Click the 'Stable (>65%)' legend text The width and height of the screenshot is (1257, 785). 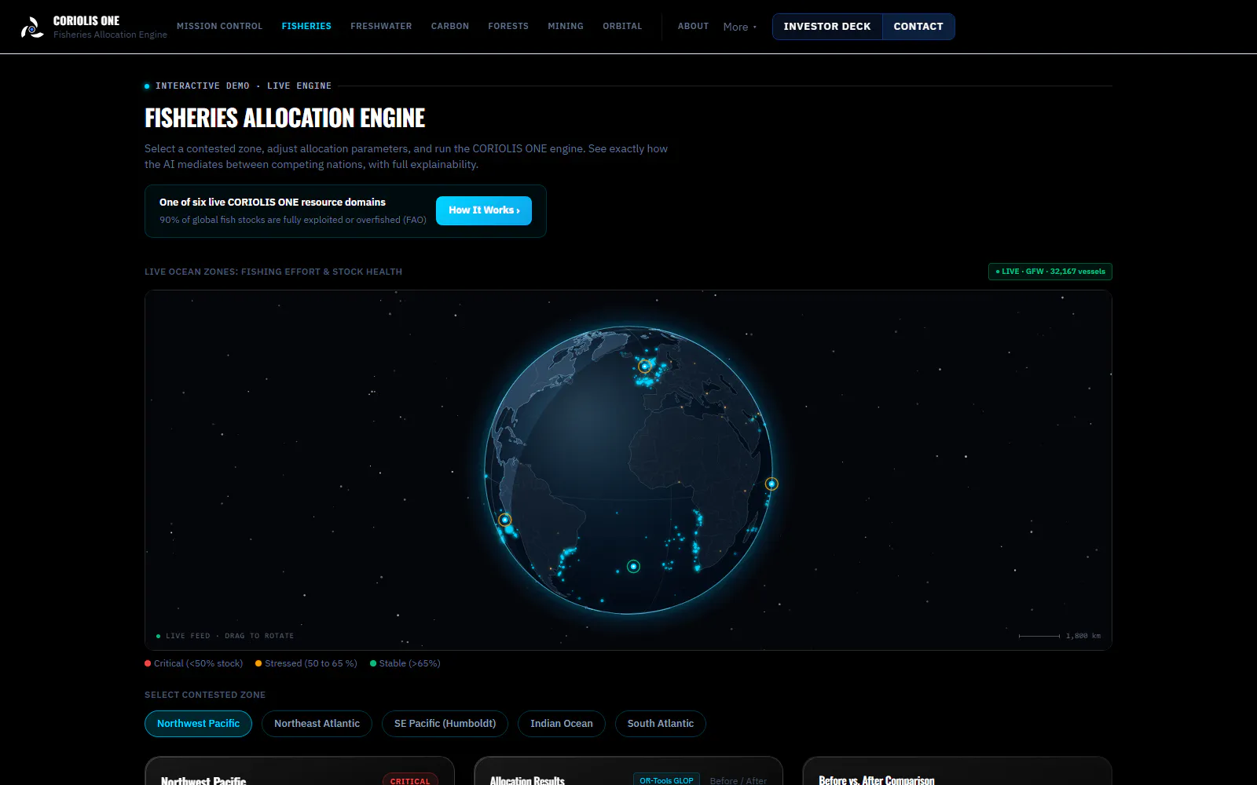tap(410, 663)
